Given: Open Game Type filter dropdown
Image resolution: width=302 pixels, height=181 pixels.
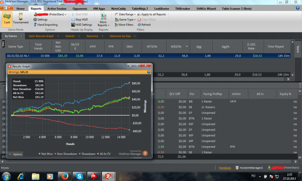Looking at the screenshot, I should [125, 19].
